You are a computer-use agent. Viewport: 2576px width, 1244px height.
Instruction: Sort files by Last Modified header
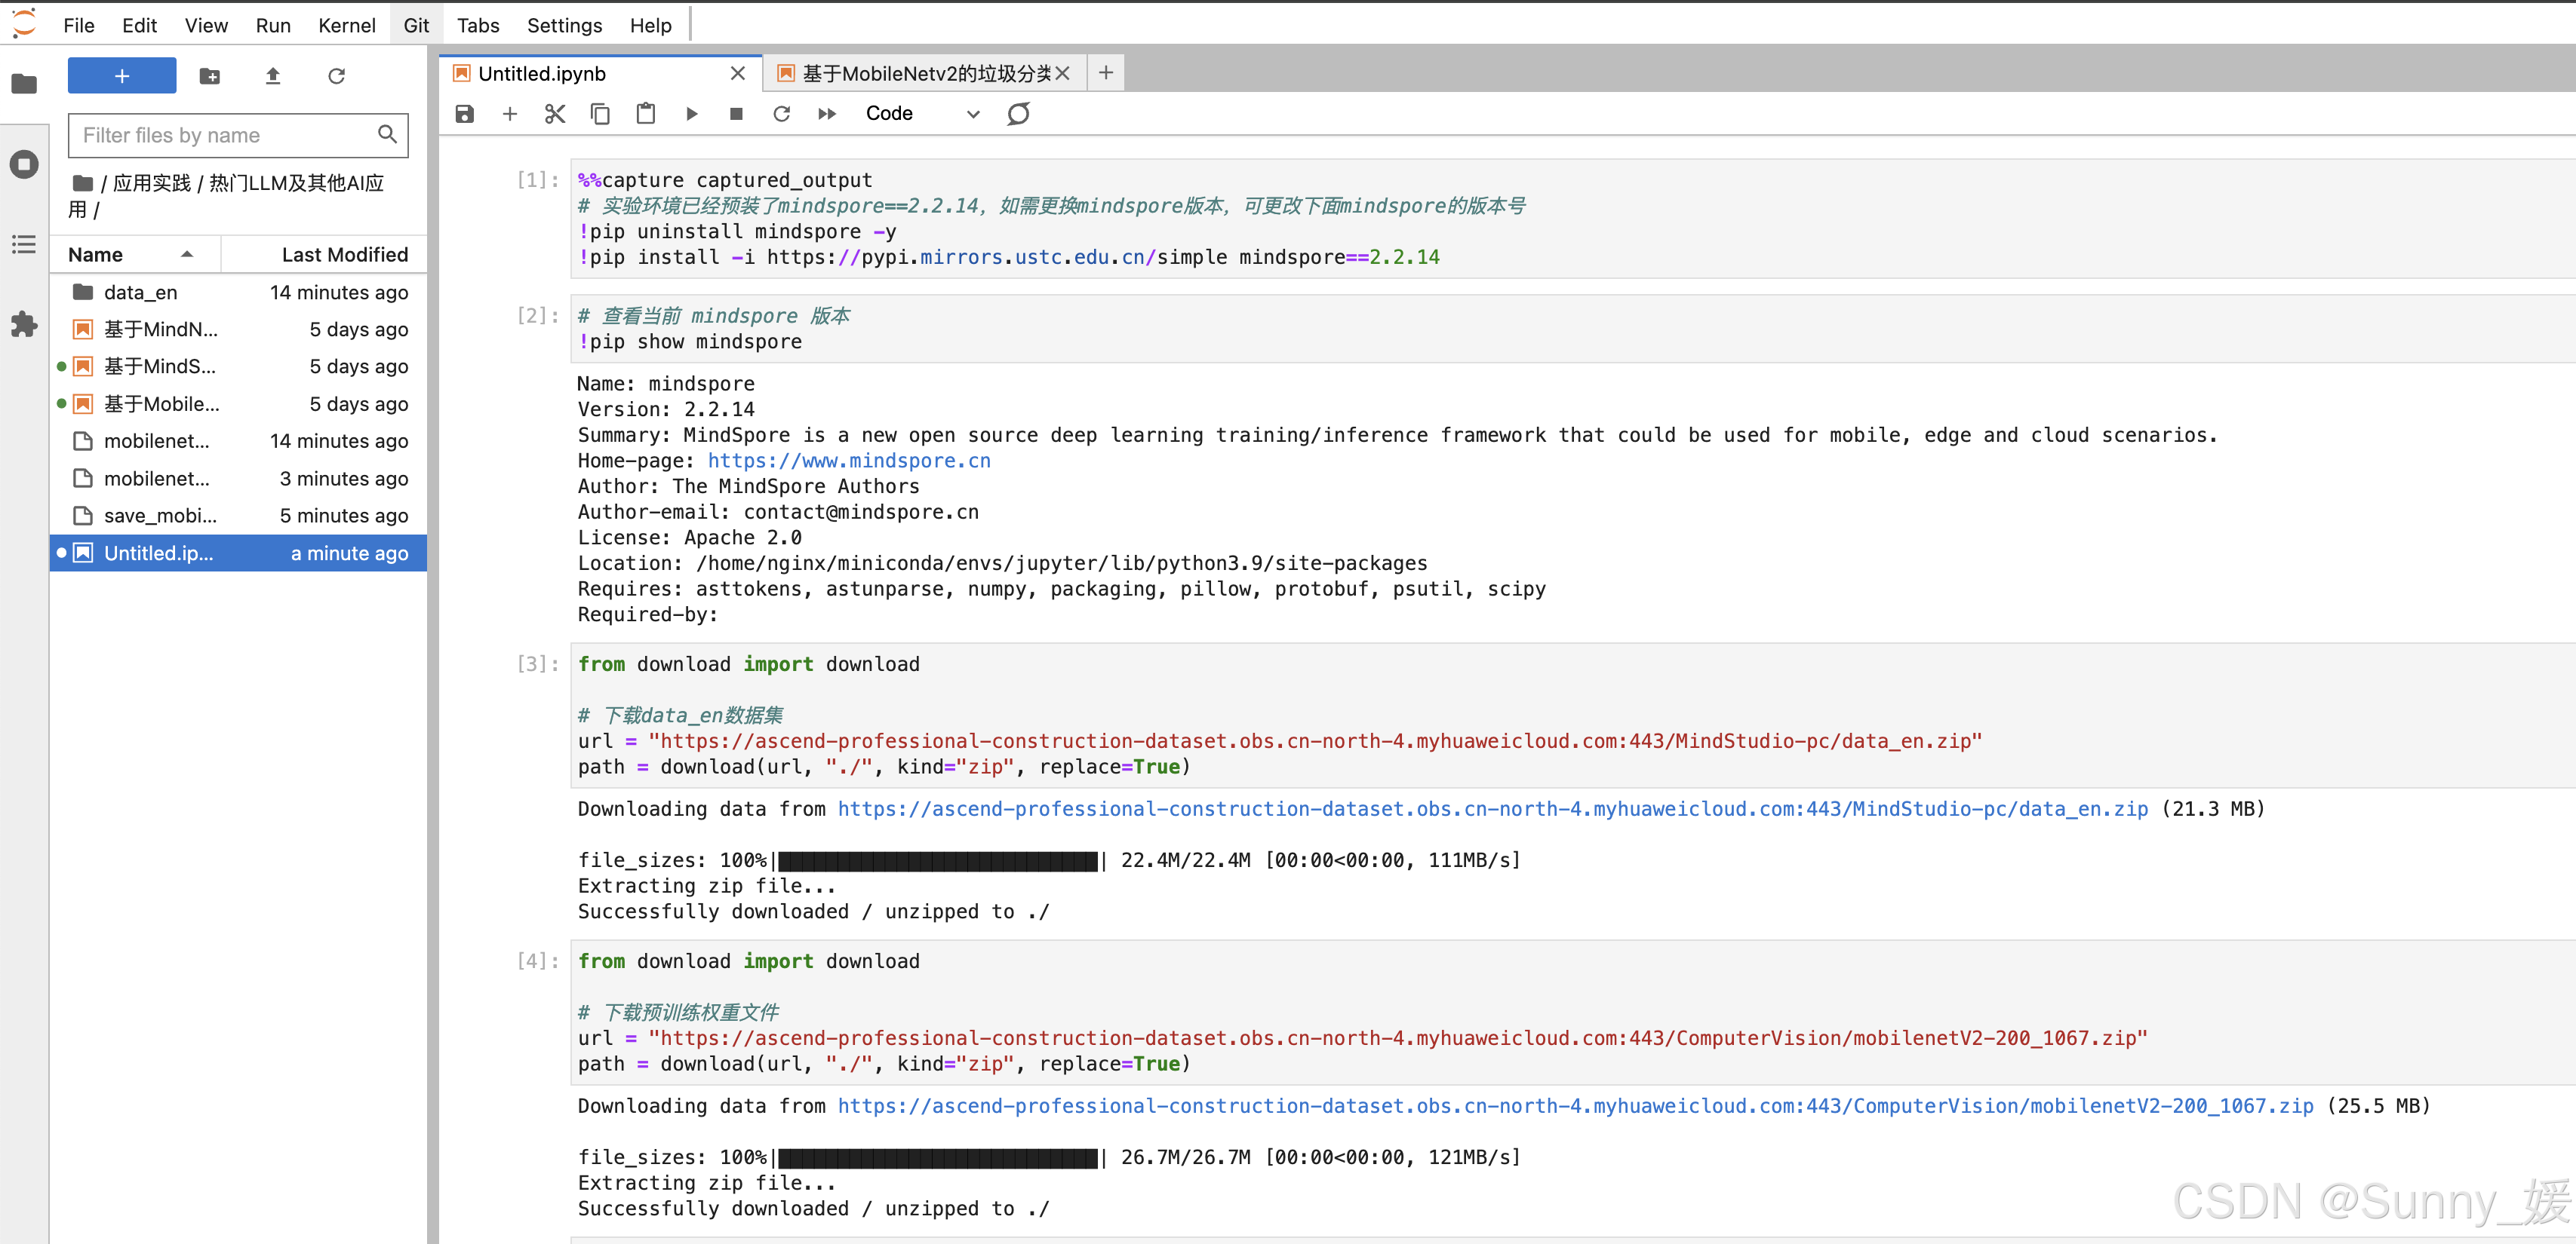[325, 255]
